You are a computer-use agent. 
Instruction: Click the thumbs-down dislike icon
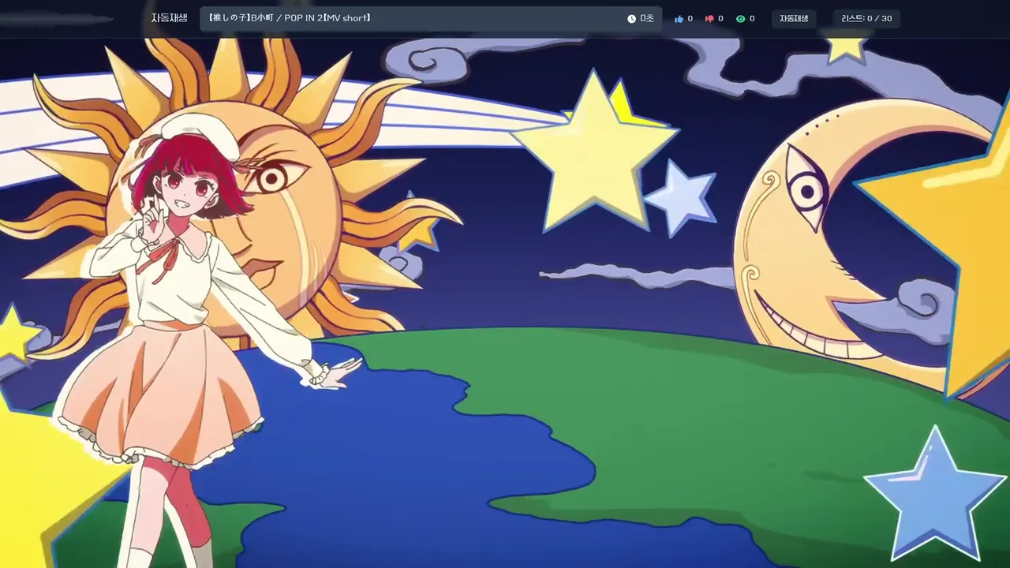(x=709, y=19)
